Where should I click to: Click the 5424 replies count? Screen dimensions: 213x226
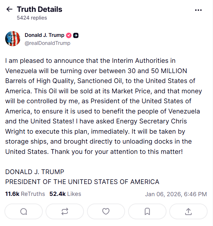[x=32, y=18]
